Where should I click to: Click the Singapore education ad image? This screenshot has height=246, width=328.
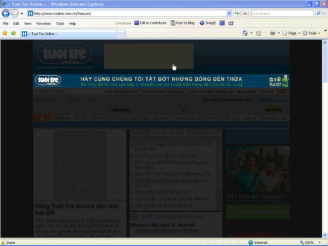coord(258,175)
